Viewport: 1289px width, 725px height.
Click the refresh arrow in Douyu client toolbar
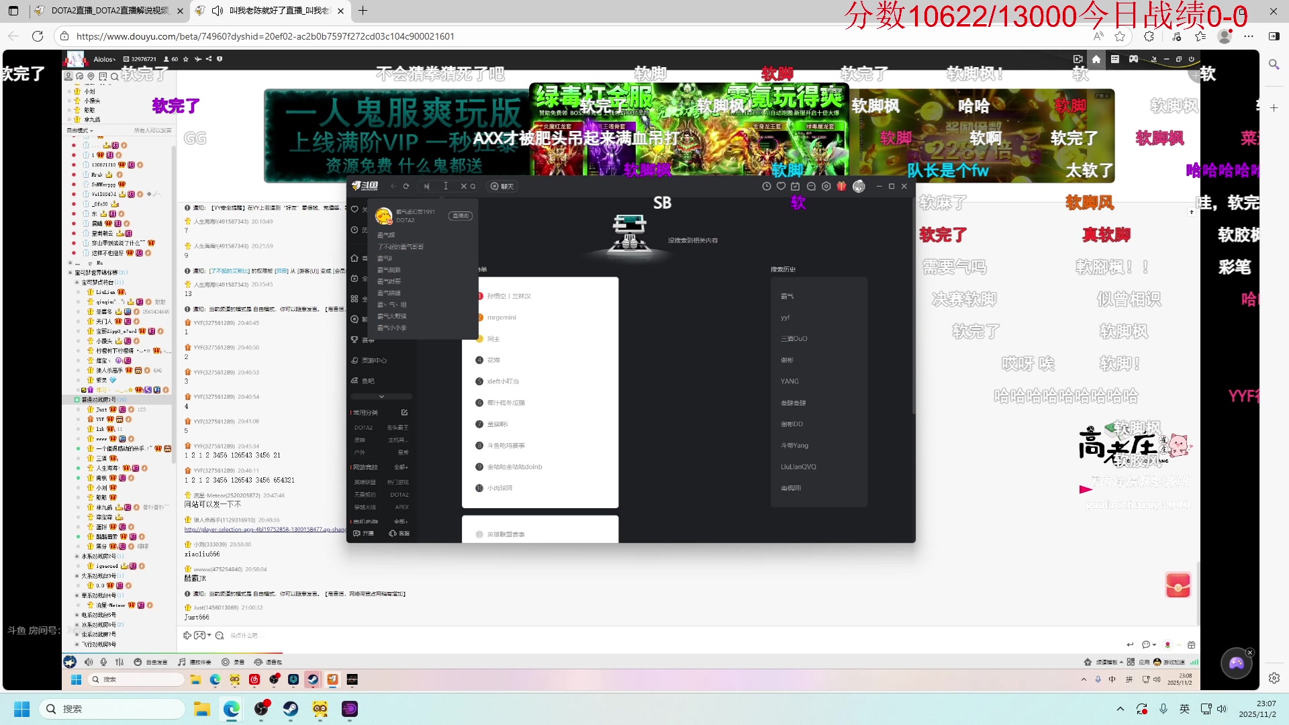pyautogui.click(x=406, y=187)
